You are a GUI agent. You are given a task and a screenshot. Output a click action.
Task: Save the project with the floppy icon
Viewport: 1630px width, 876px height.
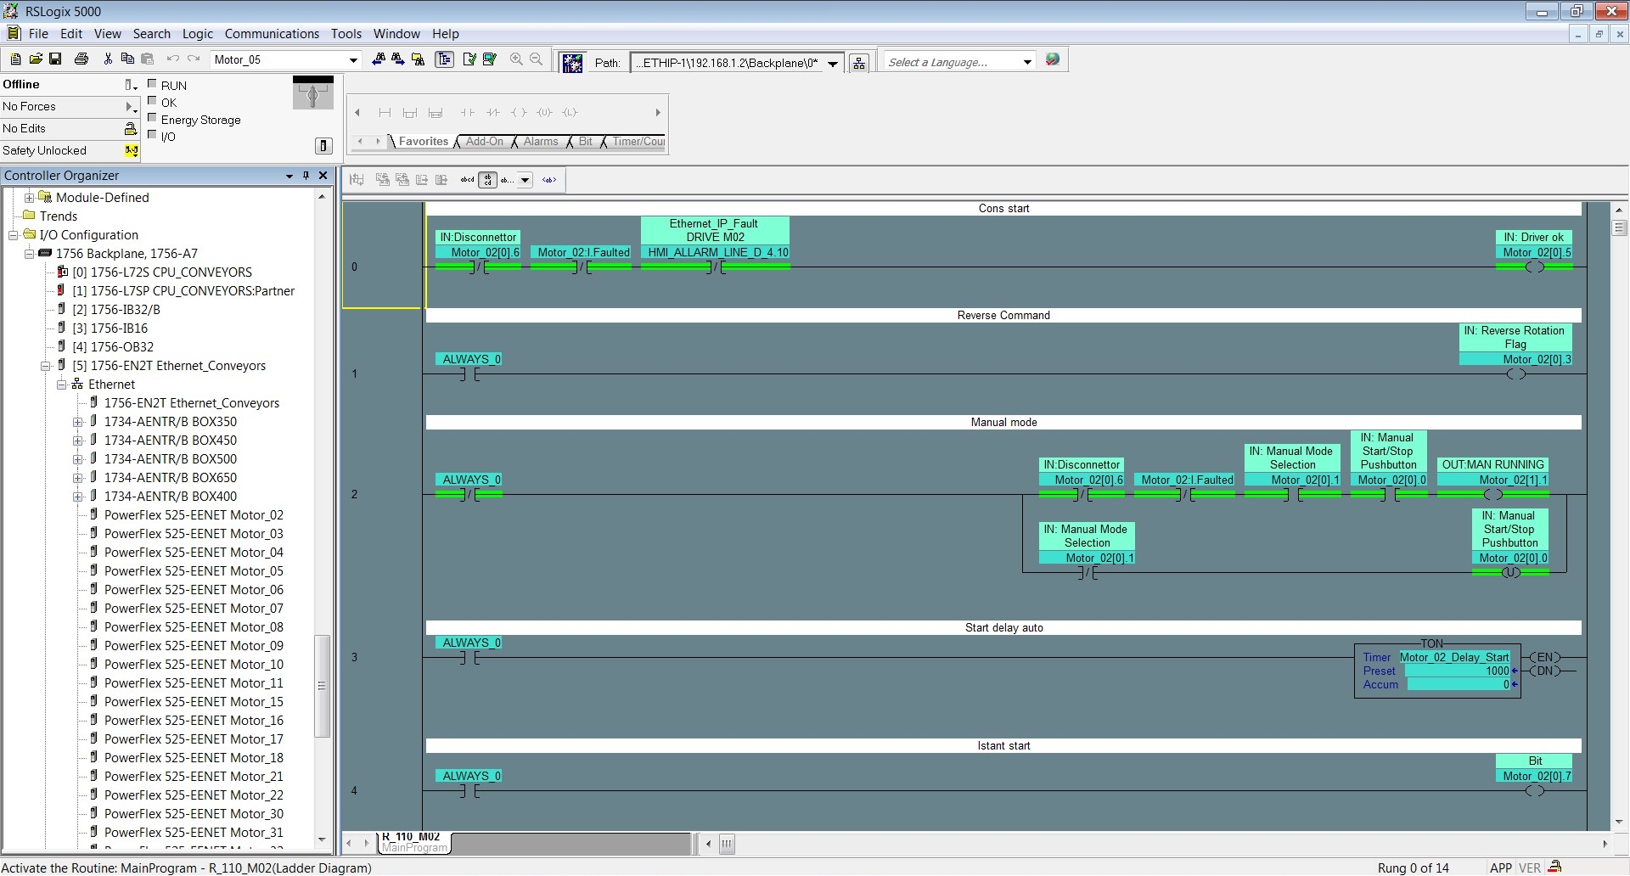pos(55,59)
